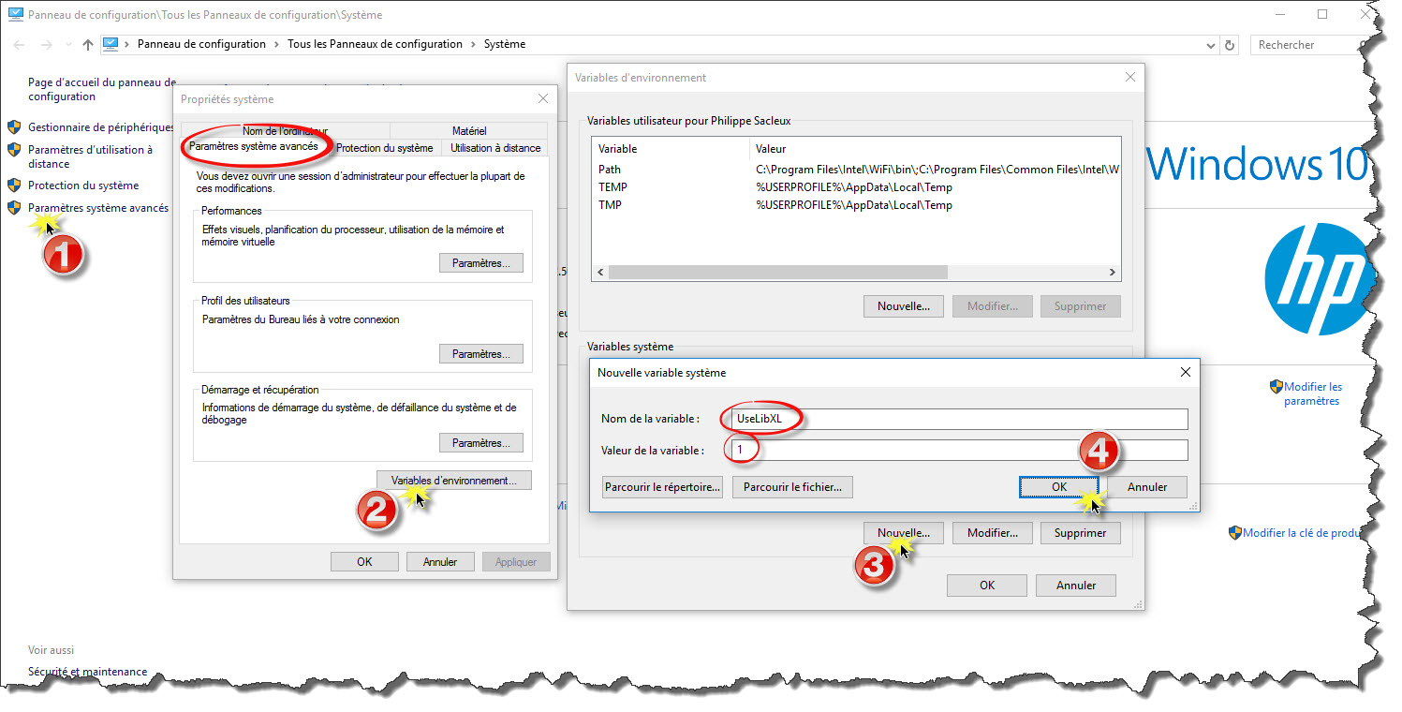The image size is (1402, 712).
Task: Switch to the 'Protection du système' tab
Action: click(385, 148)
